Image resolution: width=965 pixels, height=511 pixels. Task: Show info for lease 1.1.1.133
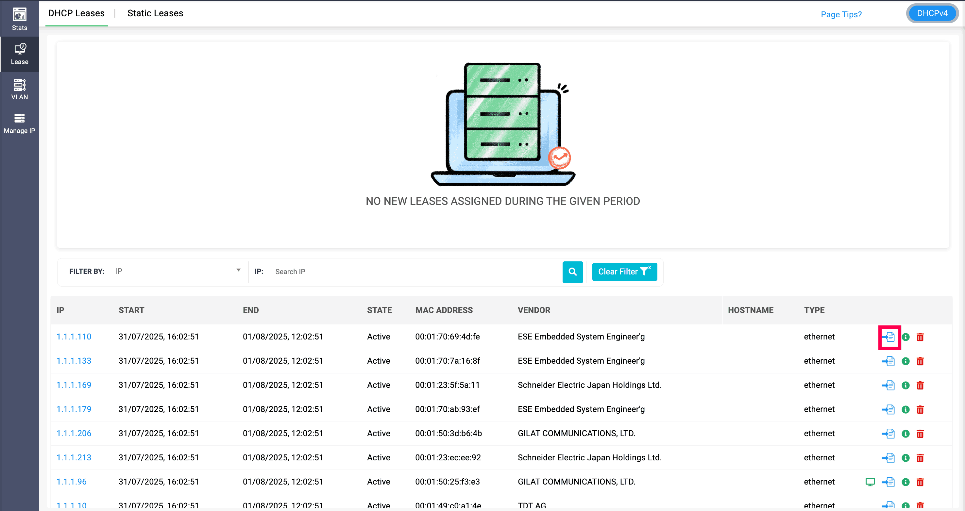905,361
